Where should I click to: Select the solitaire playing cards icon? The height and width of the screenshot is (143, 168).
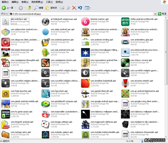point(45,124)
